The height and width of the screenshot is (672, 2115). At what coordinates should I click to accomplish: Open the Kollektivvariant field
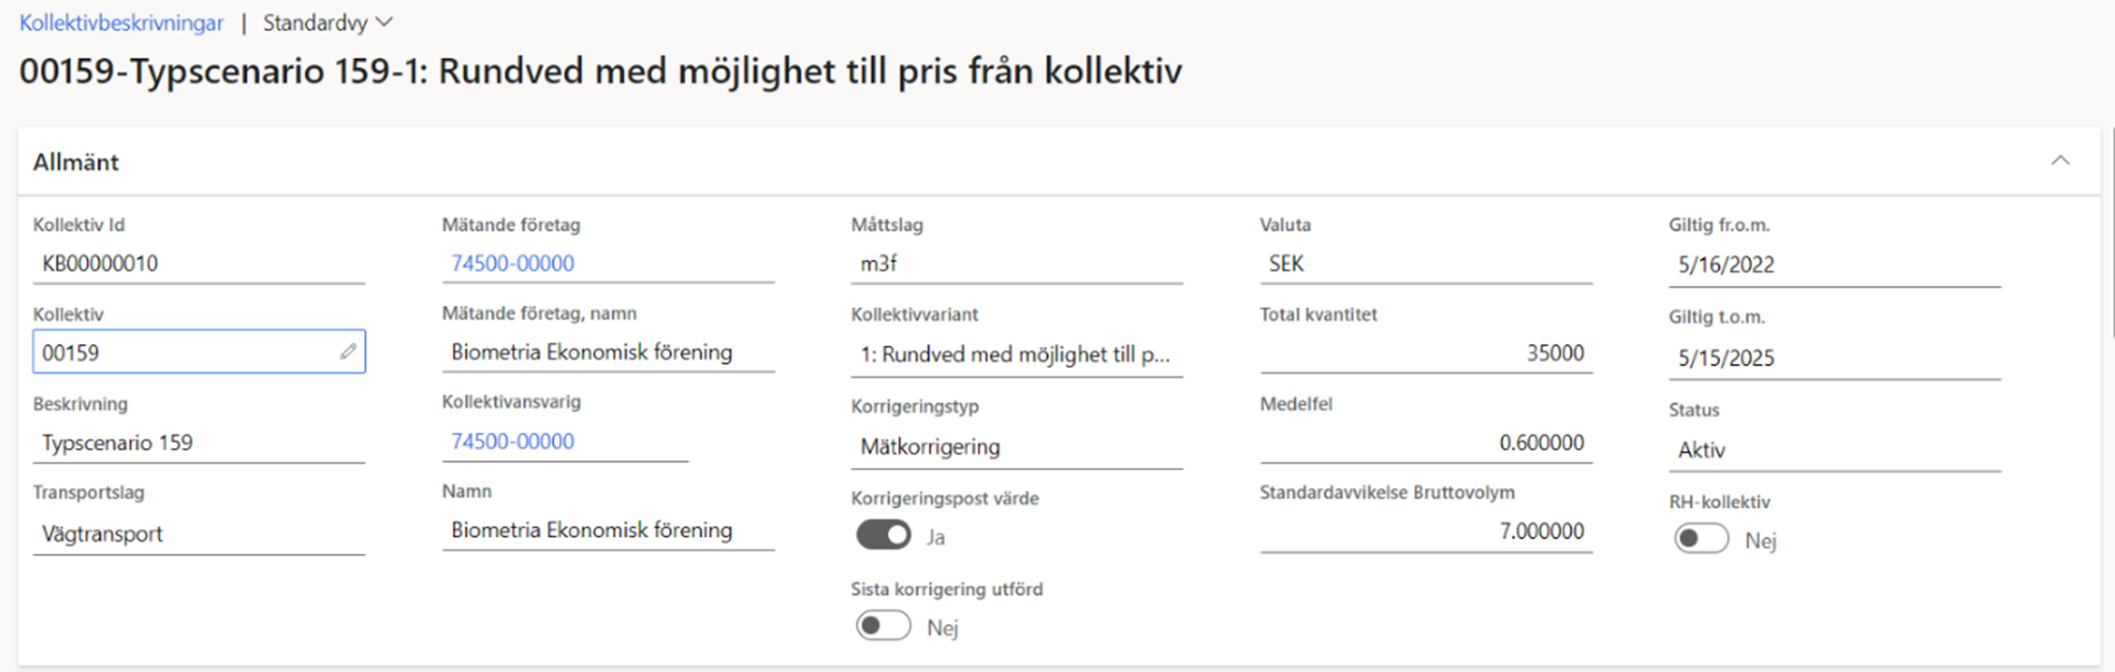(1016, 355)
